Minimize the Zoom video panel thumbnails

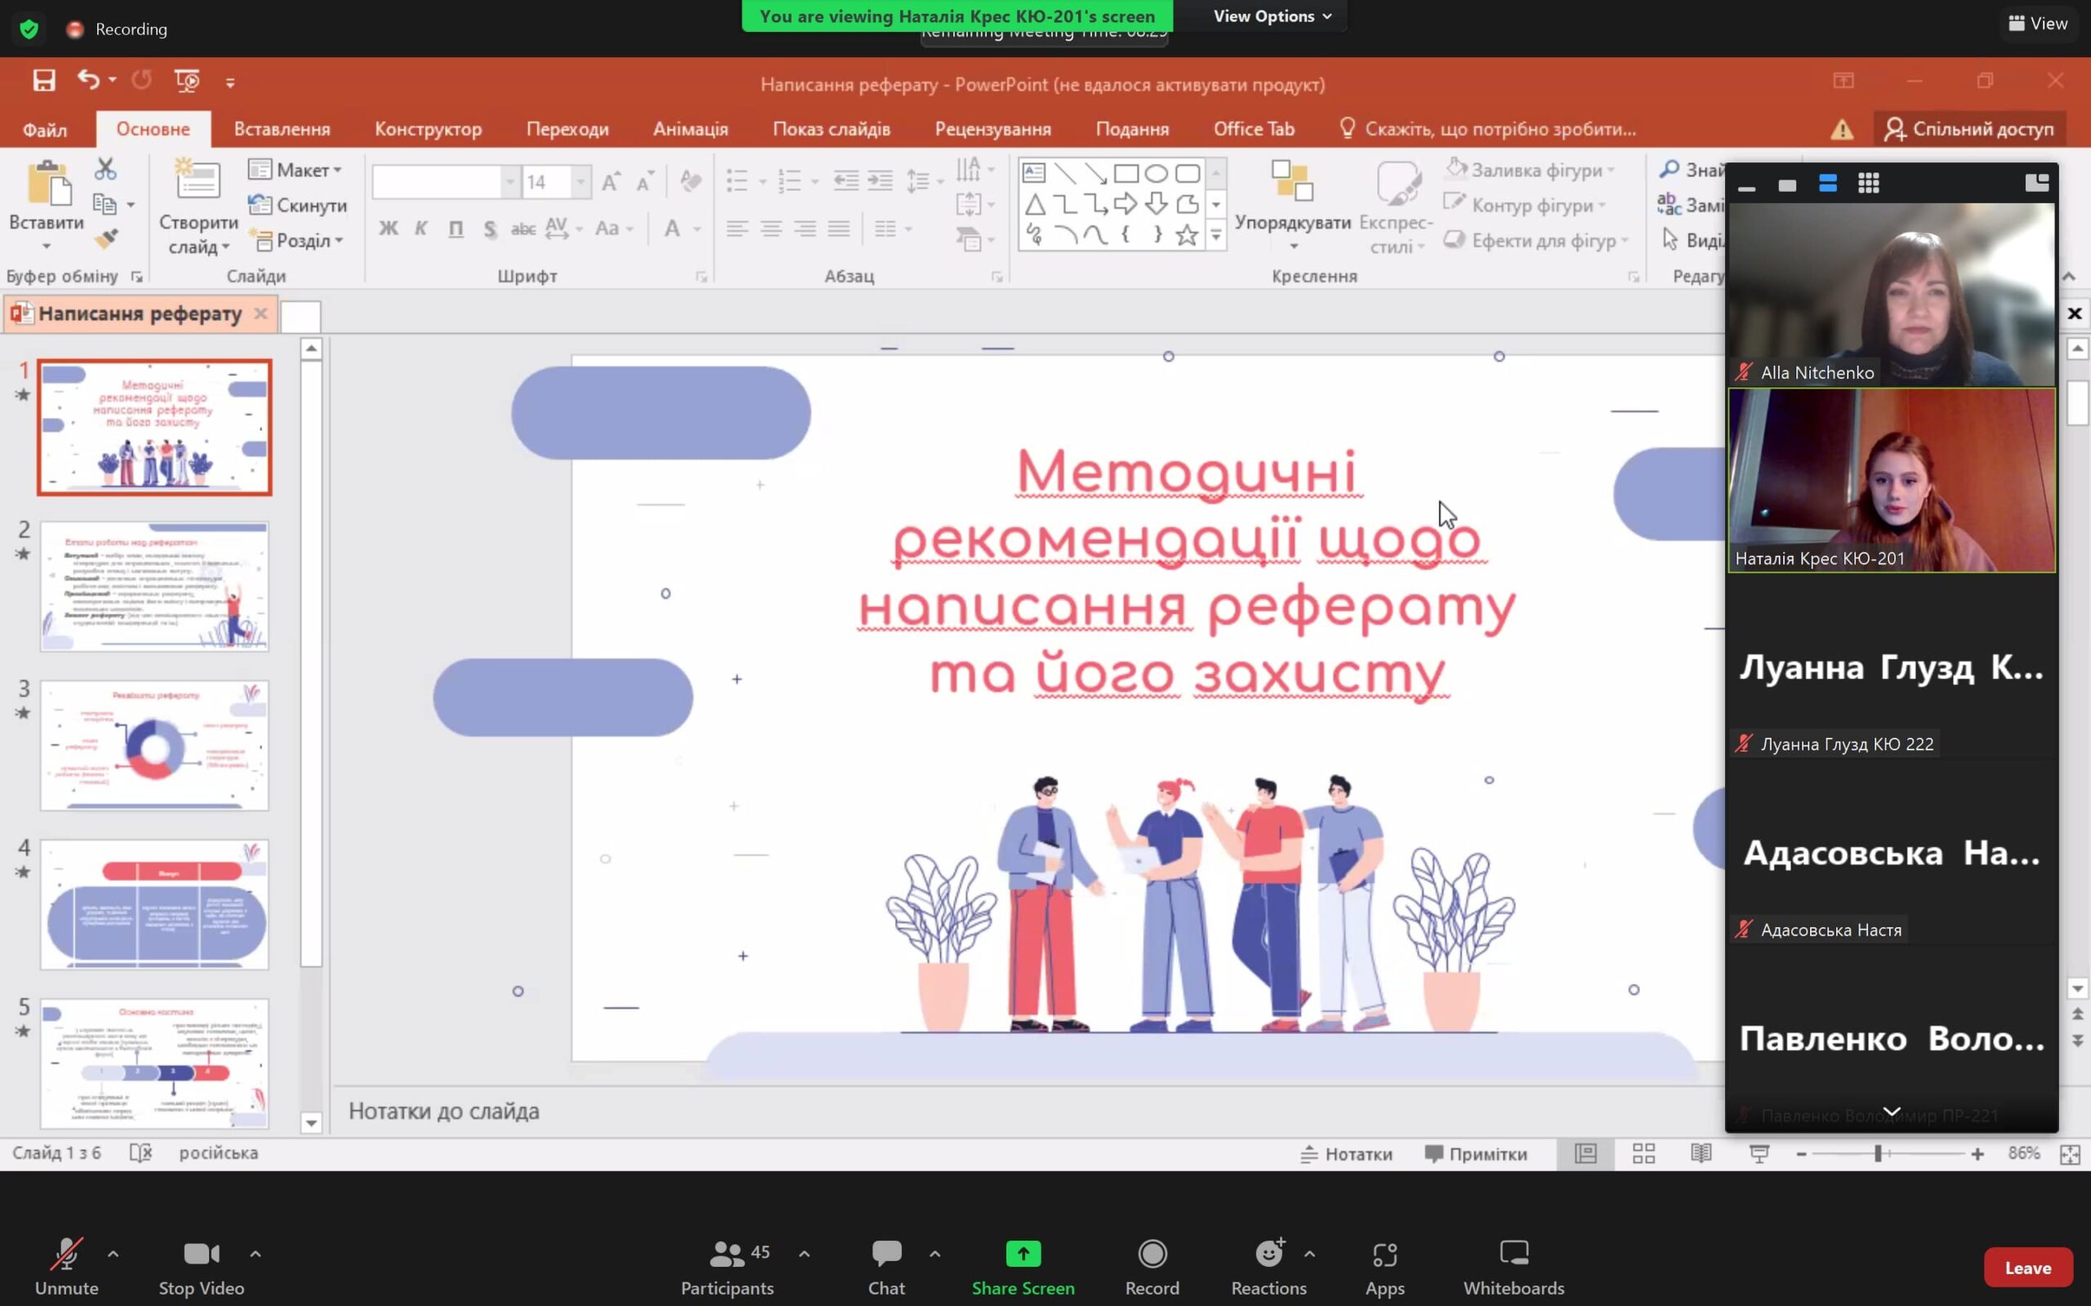click(1746, 187)
